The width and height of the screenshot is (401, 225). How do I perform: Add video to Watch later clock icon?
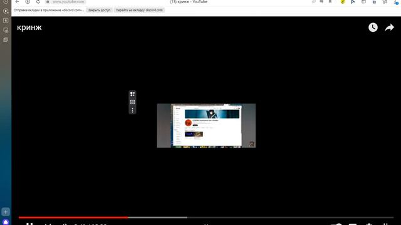pyautogui.click(x=373, y=27)
